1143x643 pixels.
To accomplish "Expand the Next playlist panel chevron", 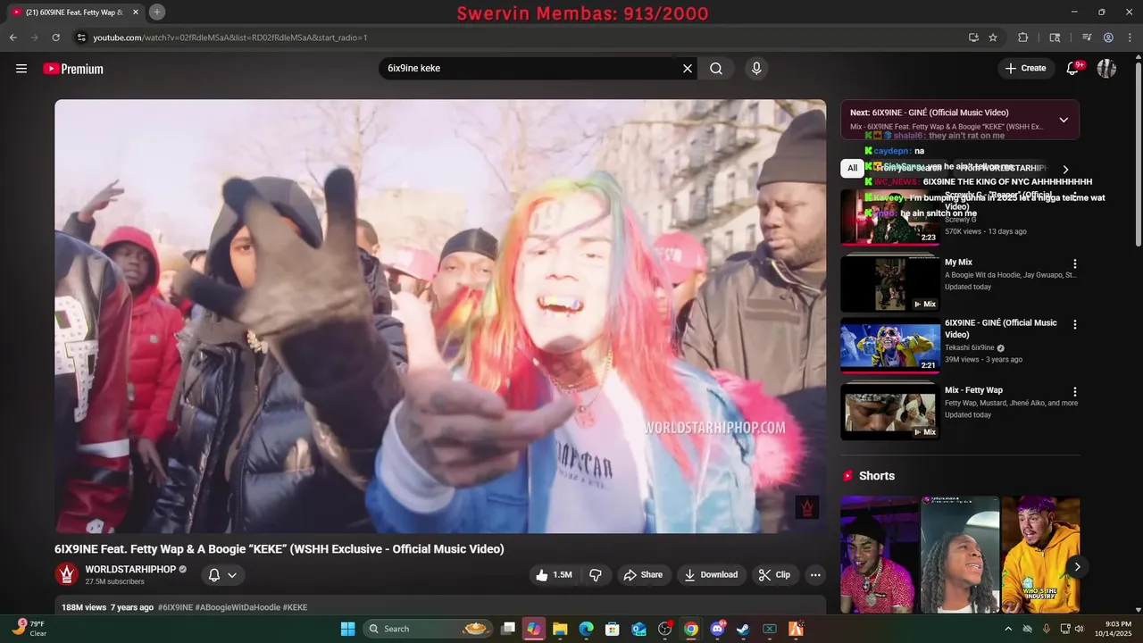I will pyautogui.click(x=1064, y=120).
